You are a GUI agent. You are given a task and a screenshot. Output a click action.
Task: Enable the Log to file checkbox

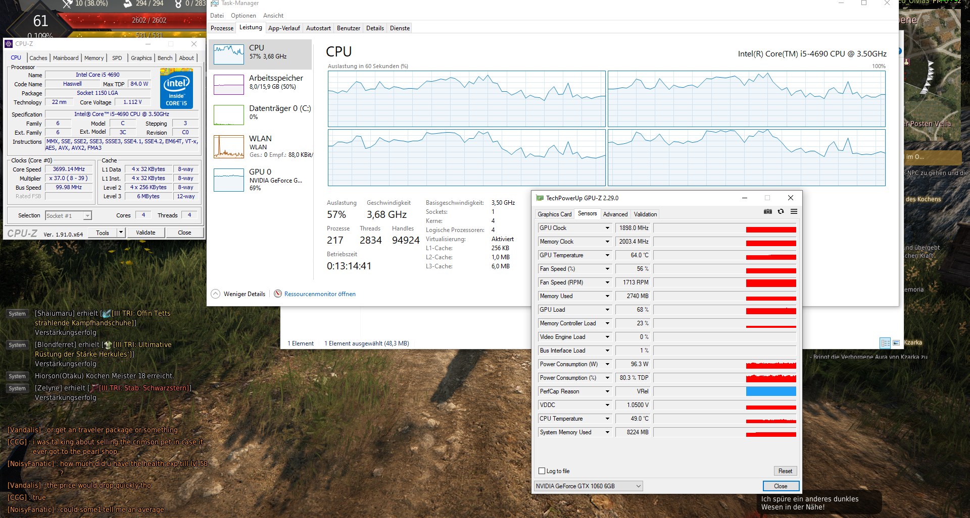click(542, 471)
